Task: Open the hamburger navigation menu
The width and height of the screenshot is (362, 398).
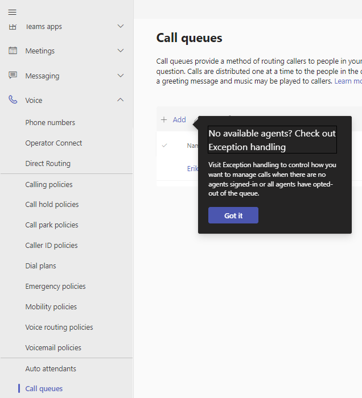Action: point(12,12)
